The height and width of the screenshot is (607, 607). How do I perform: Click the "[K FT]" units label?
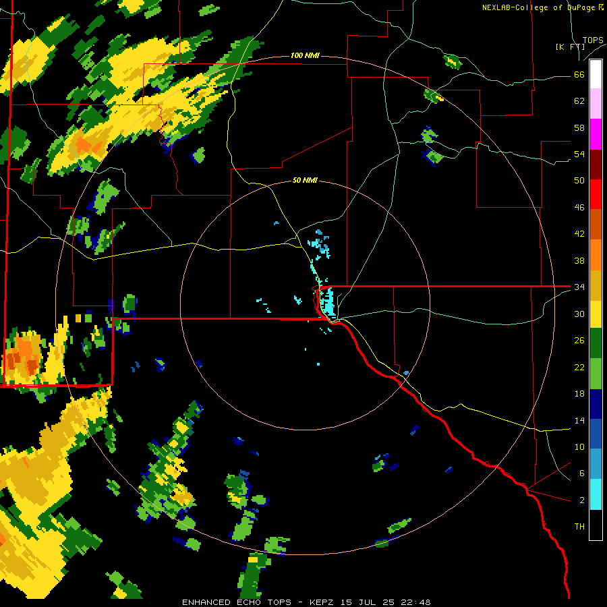pos(570,47)
